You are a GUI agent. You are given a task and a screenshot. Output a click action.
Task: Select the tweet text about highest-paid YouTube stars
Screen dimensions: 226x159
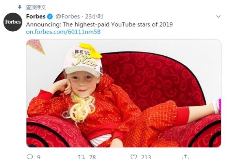coord(99,24)
